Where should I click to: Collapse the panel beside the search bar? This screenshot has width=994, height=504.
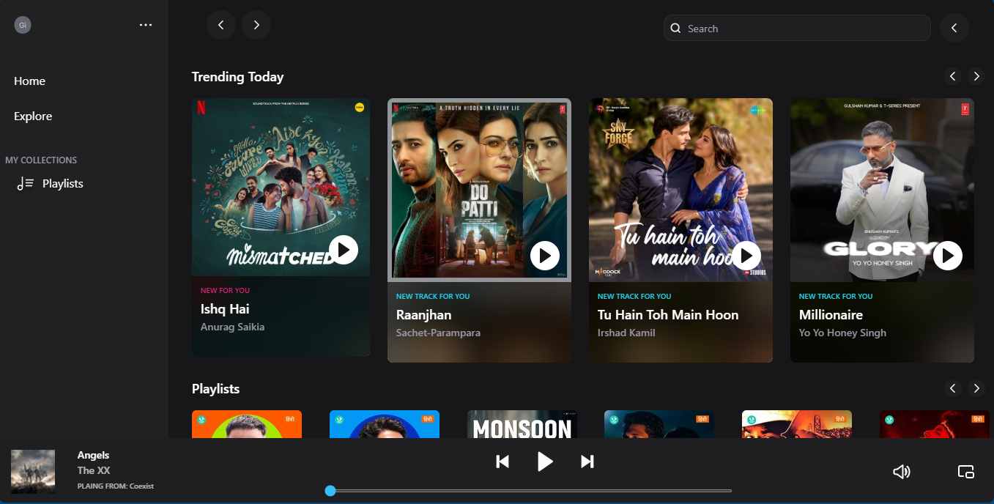954,28
